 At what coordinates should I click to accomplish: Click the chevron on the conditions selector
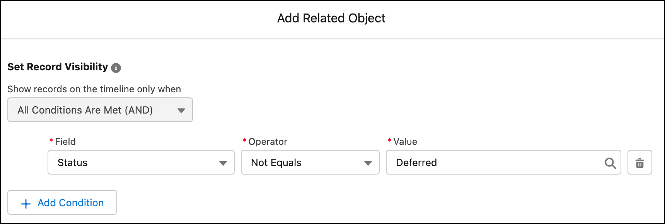tap(182, 110)
